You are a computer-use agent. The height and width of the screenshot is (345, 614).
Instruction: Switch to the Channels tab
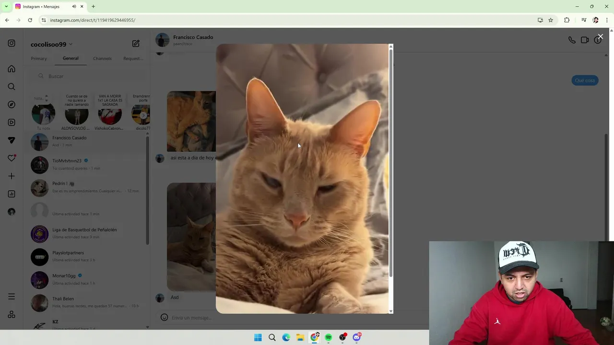[x=102, y=58]
